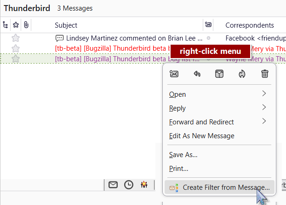The image size is (286, 205).
Task: Expand the arrow beside Open
Action: click(x=264, y=94)
